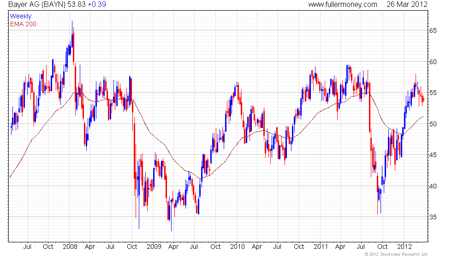
Task: Click the 2009 year axis label
Action: 154,246
